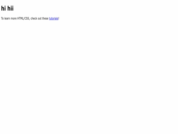
Task: Click the letter "t" starting the tutorials link
Action: (49, 19)
